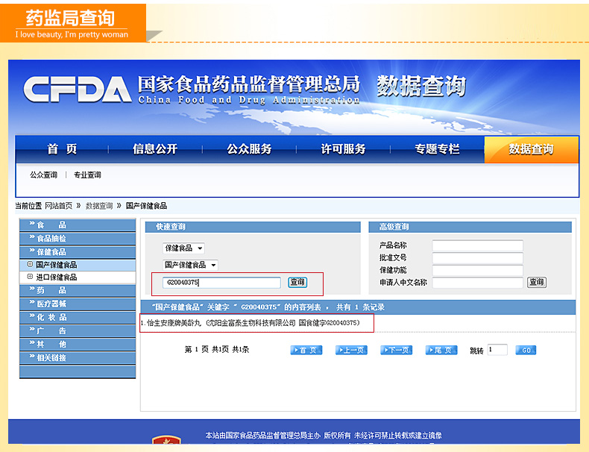Screen dimensions: 589x452
Task: Click the 批准文号 input field
Action: (477, 258)
